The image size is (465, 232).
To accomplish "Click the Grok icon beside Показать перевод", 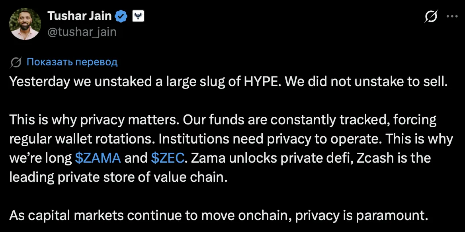I will click(16, 62).
